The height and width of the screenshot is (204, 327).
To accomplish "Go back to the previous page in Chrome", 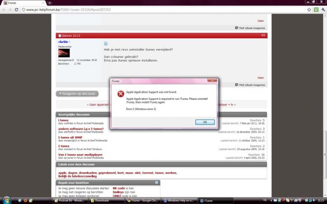I will [4, 10].
